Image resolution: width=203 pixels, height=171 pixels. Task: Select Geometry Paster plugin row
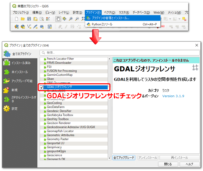tap(74, 139)
